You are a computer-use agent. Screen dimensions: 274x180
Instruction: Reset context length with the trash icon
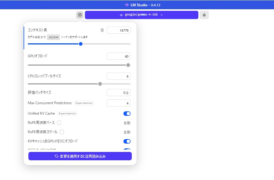(x=102, y=30)
